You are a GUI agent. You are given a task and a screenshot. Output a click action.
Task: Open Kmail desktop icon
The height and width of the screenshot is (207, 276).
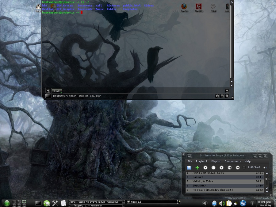213,8
